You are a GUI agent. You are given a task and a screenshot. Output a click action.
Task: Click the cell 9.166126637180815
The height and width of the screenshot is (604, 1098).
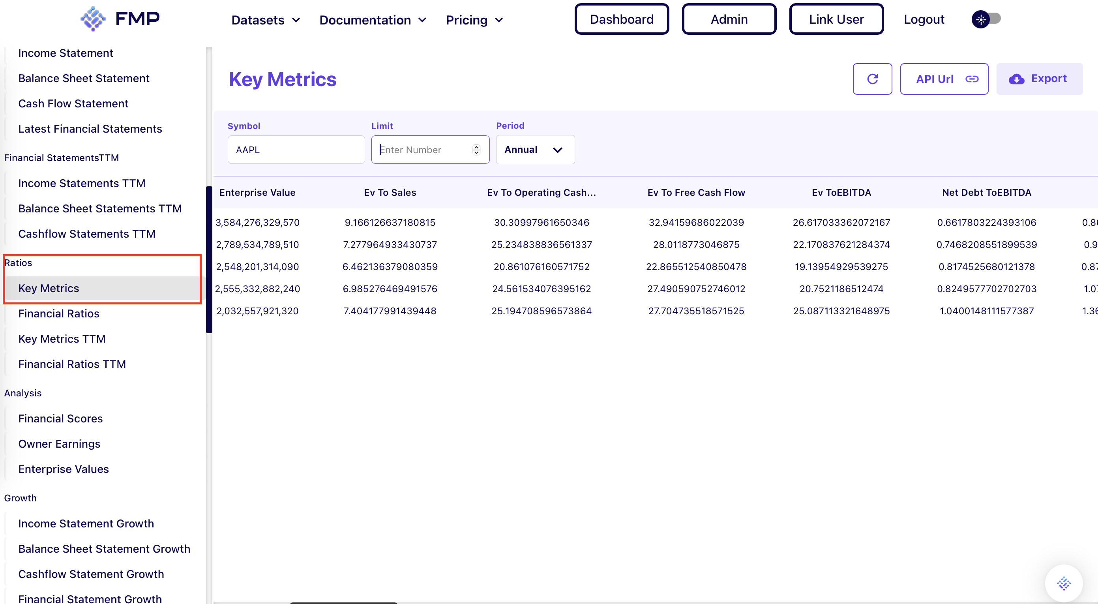coord(390,223)
